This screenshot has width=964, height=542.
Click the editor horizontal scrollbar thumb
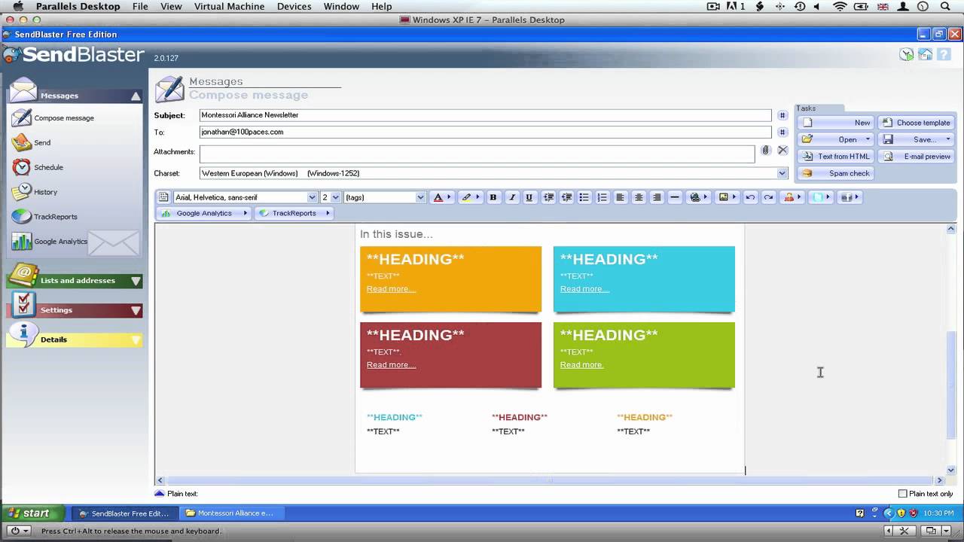point(548,480)
